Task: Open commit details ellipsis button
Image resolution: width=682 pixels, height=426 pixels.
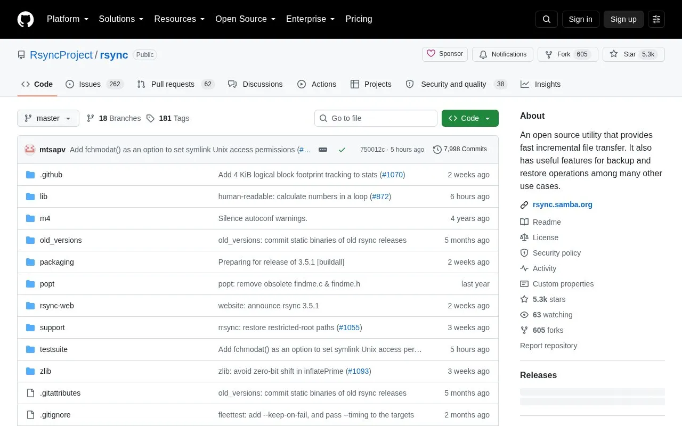Action: click(x=323, y=150)
